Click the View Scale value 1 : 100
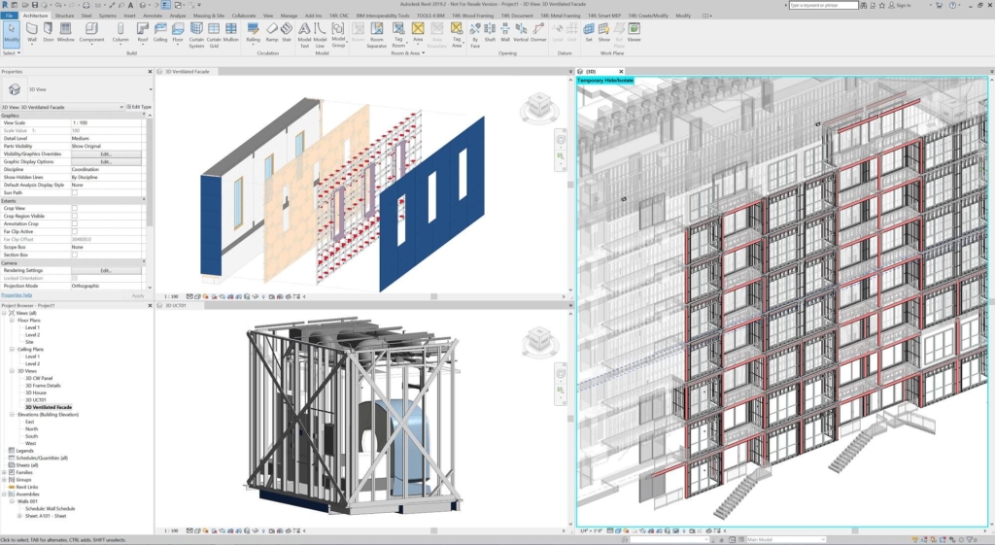The height and width of the screenshot is (545, 995). [107, 122]
